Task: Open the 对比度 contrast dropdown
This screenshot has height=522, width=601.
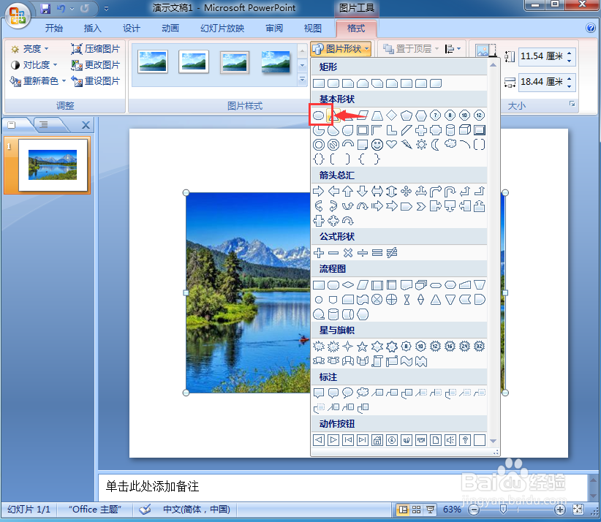Action: 34,65
